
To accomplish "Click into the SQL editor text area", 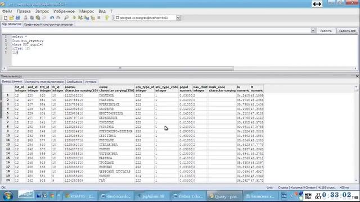I will click(x=184, y=50).
